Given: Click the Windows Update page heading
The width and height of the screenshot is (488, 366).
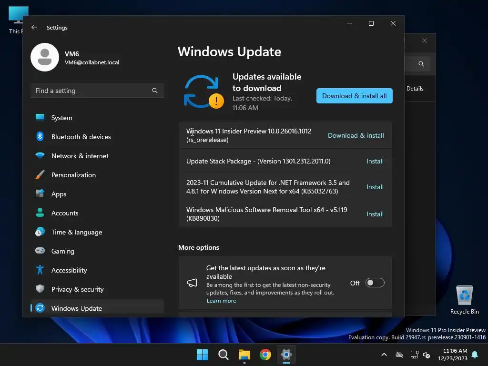Looking at the screenshot, I should (x=229, y=51).
